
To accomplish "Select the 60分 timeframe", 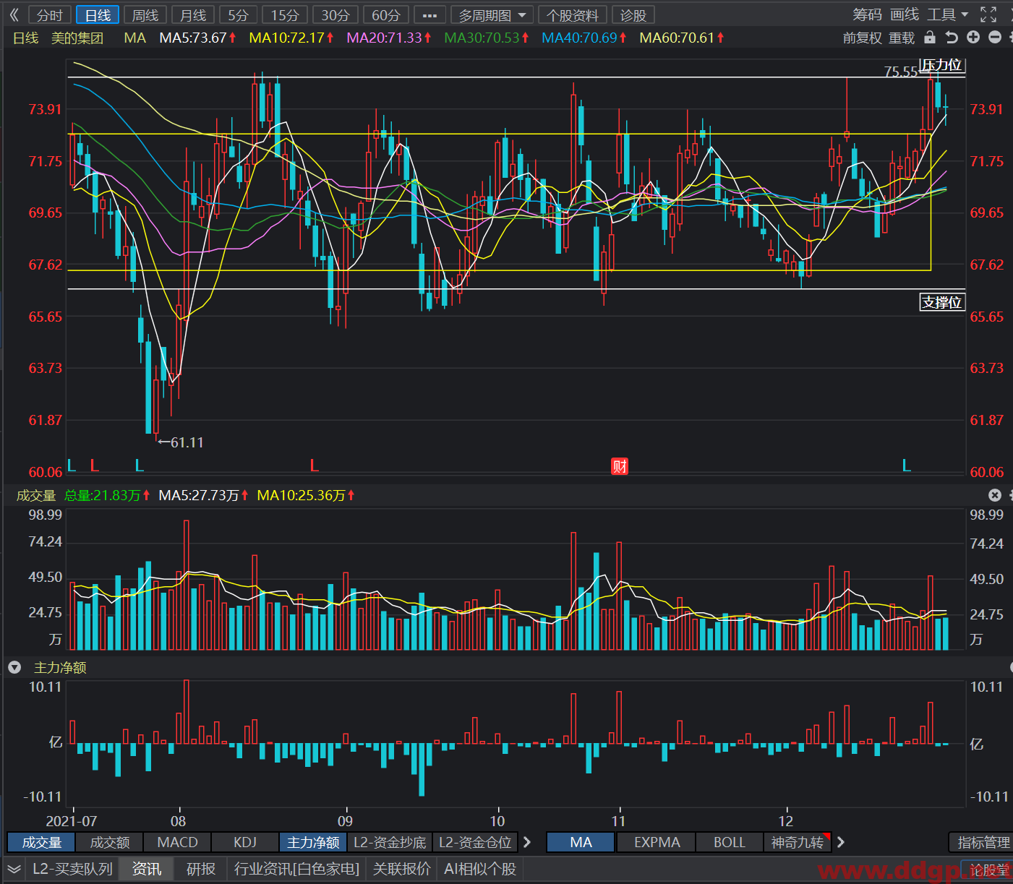I will coord(385,15).
